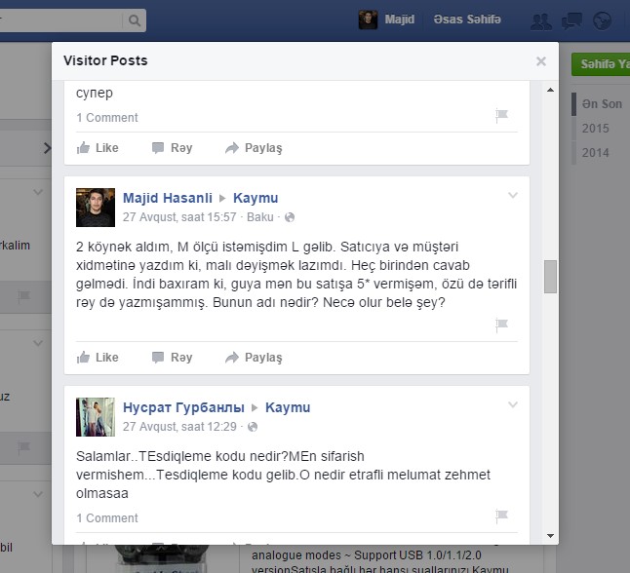The width and height of the screenshot is (630, 573).
Task: Click the comment bubble icon on Majid's post
Action: click(158, 358)
